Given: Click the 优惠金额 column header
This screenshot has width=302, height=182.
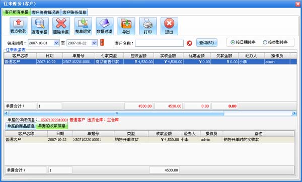Looking at the screenshot, I should (x=197, y=56).
